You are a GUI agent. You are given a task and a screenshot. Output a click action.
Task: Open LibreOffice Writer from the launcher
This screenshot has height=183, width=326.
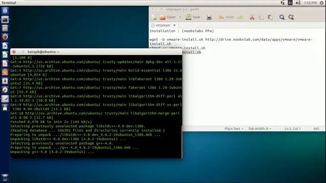click(x=5, y=46)
